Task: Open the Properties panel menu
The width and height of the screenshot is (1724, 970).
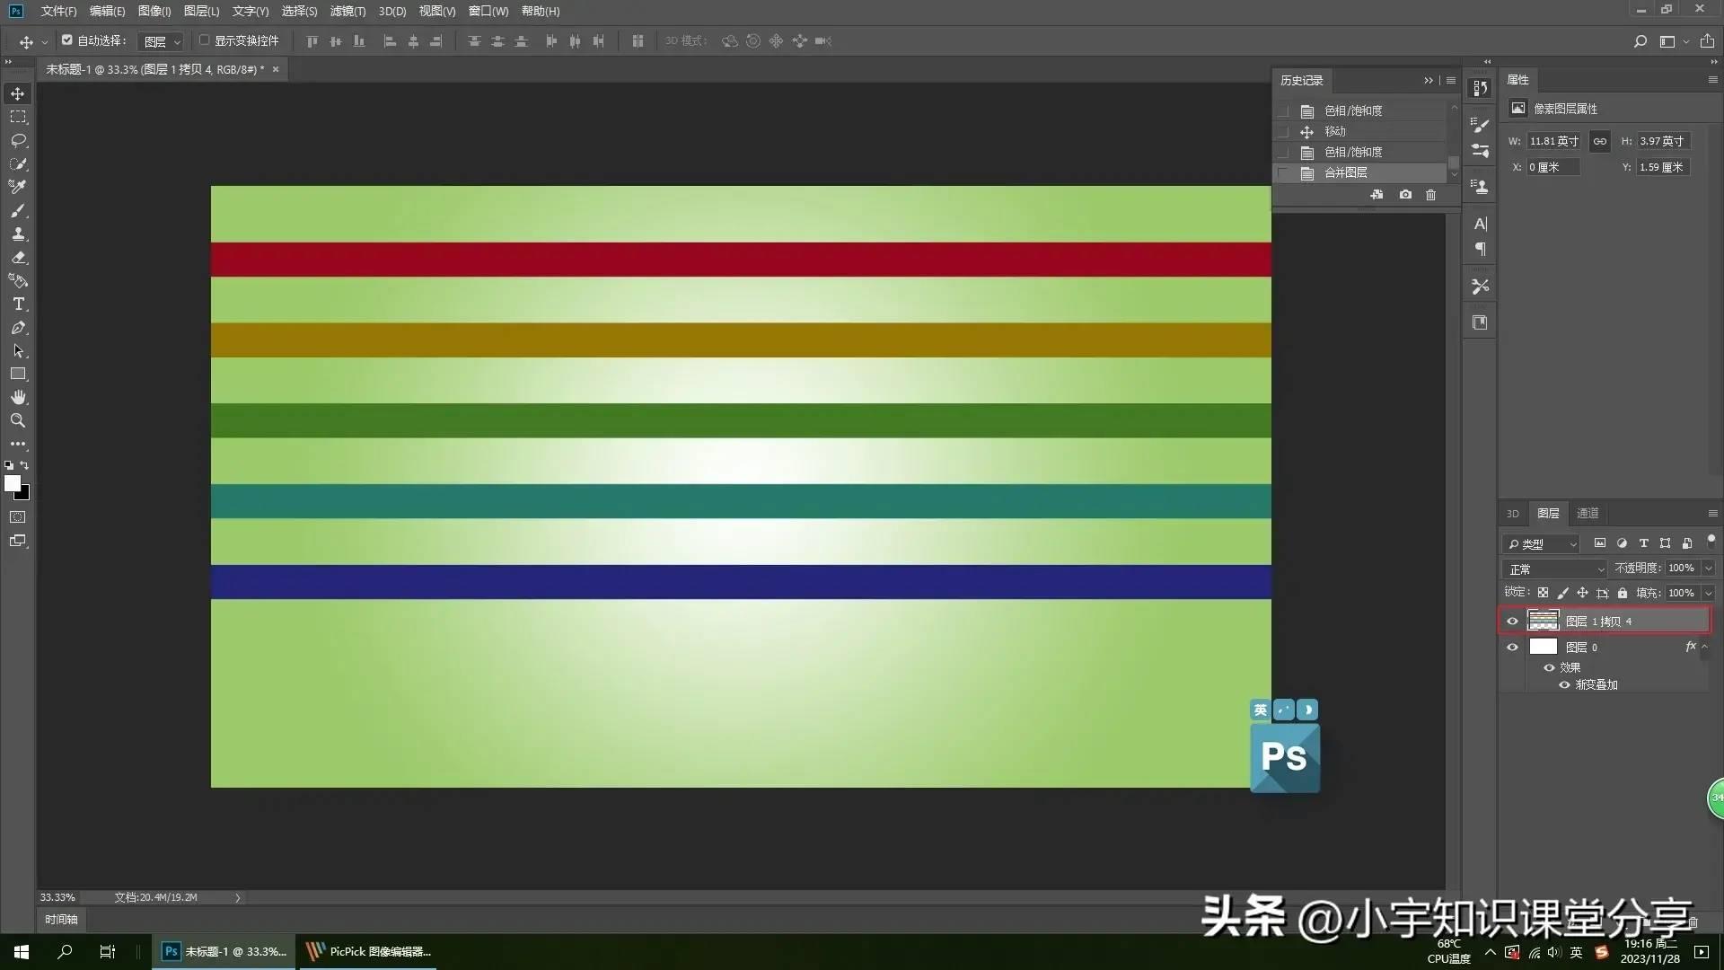Action: tap(1712, 80)
